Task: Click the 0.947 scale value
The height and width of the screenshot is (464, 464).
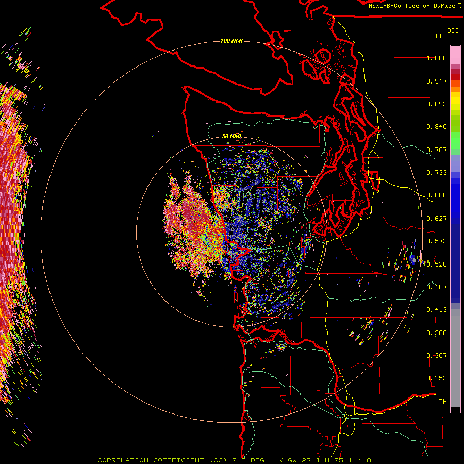Action: click(x=437, y=81)
